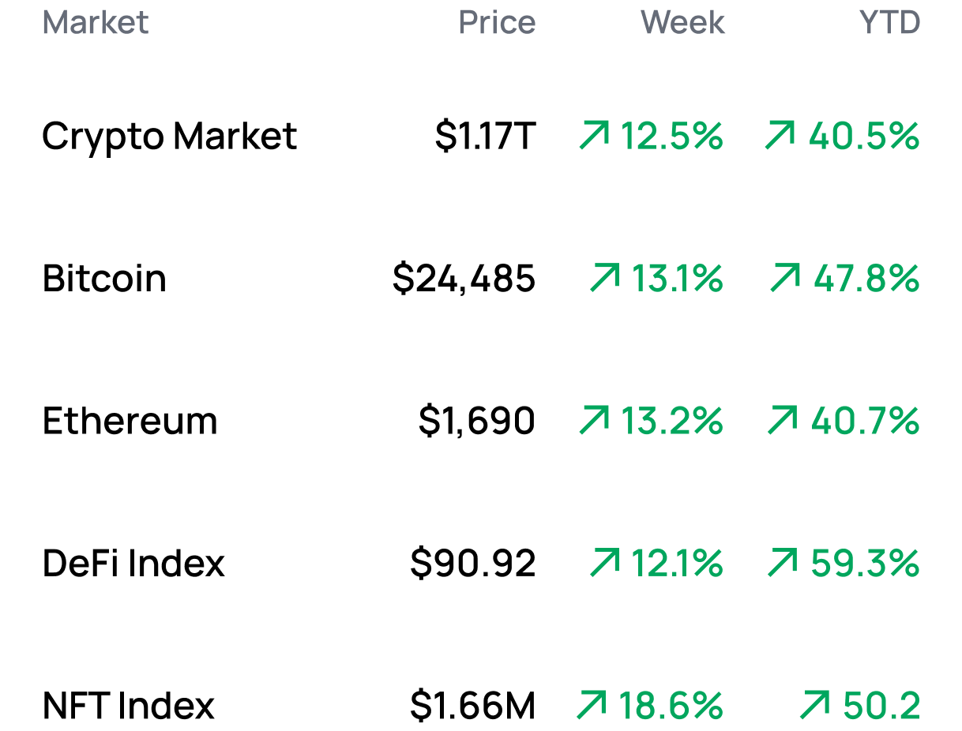962x731 pixels.
Task: Click the Ethereum weekly trend arrow
Action: tap(594, 420)
